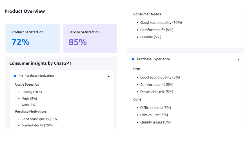Select the Pre-Purchase Motivation section header

(36, 76)
